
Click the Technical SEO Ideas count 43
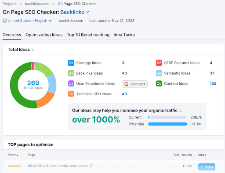(x=124, y=94)
